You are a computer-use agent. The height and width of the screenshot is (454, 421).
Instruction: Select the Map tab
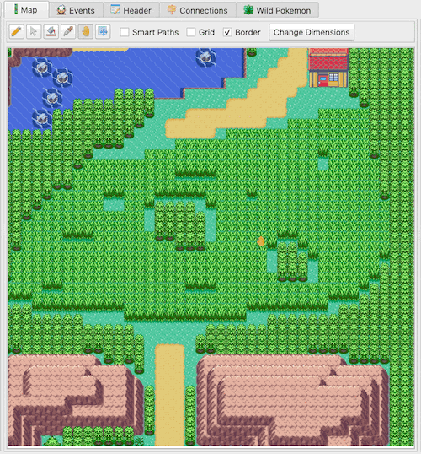tap(26, 10)
